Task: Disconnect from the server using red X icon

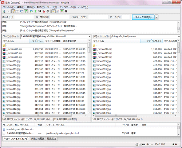Action: pos(44,11)
